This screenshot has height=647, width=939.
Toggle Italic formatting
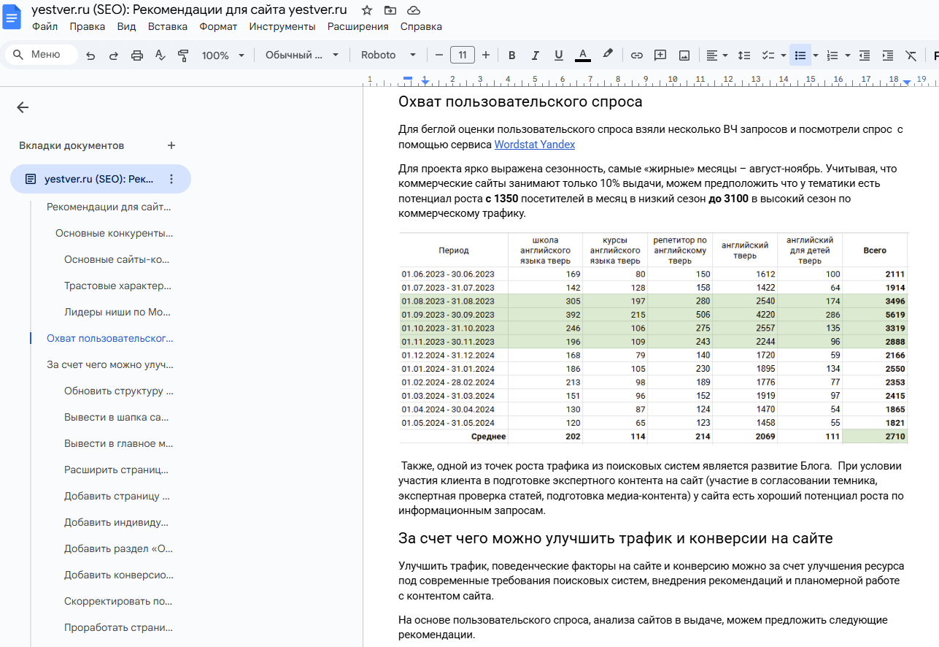coord(535,55)
